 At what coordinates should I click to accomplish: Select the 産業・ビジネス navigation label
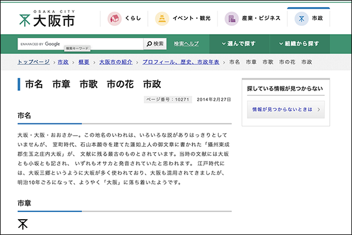click(x=261, y=18)
